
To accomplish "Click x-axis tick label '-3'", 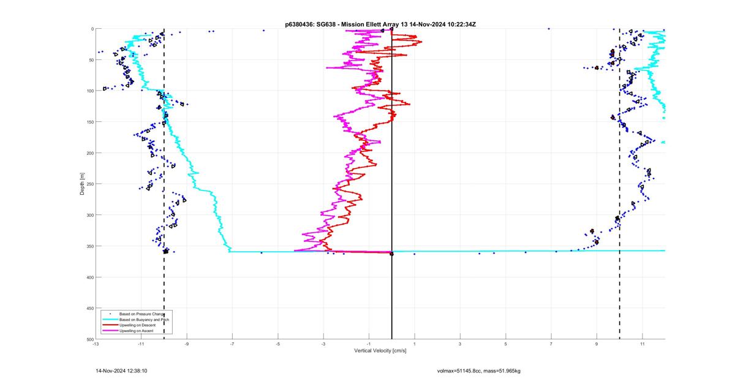I will click(323, 344).
